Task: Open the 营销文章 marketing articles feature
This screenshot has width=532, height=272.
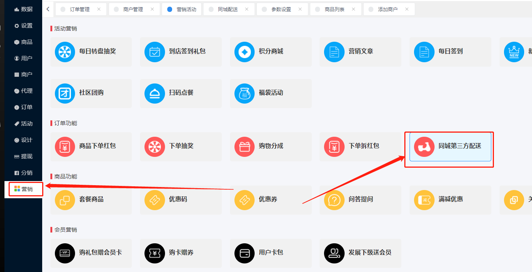Action: pos(360,52)
